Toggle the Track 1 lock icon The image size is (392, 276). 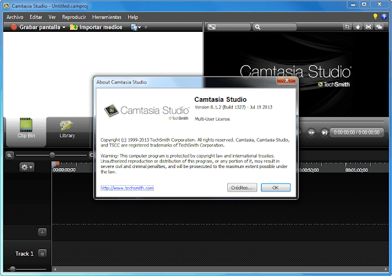click(x=42, y=253)
